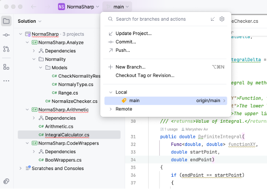
Task: Click the search for branches and actions field
Action: pos(160,19)
